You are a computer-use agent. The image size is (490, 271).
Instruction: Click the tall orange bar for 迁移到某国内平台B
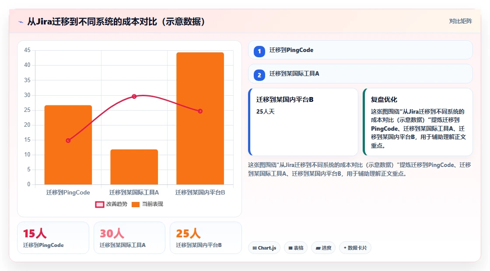200,118
